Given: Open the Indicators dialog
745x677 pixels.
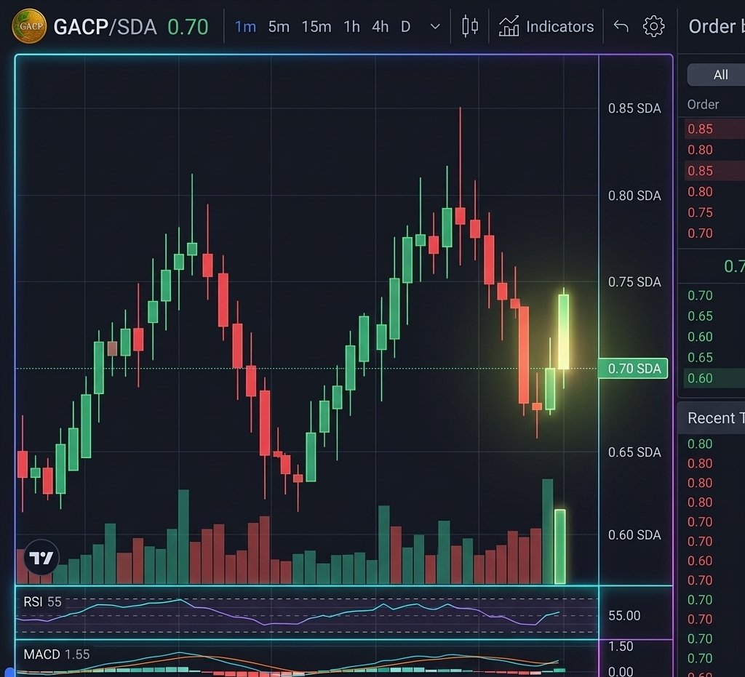Looking at the screenshot, I should tap(546, 26).
